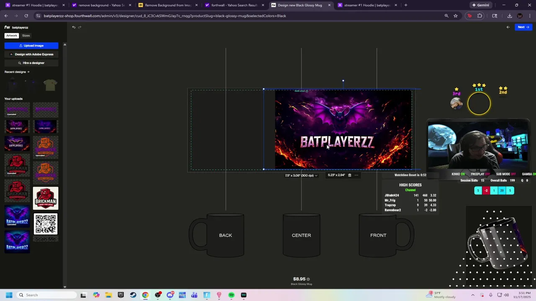The width and height of the screenshot is (536, 301).
Task: Open Epic Games from the taskbar
Action: [x=121, y=295]
